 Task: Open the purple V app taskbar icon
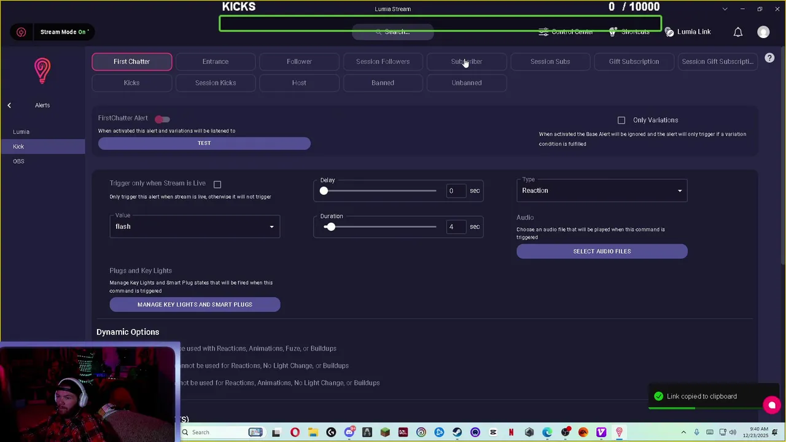click(x=601, y=432)
